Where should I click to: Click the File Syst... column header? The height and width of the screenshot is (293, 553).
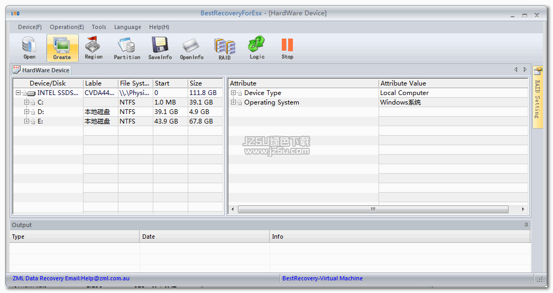pos(135,83)
